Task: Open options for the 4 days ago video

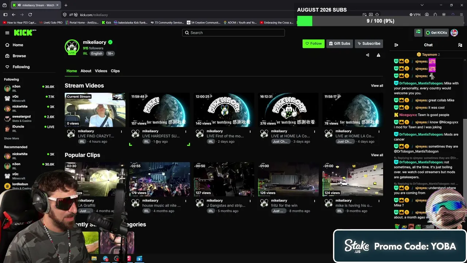Action: (379, 131)
